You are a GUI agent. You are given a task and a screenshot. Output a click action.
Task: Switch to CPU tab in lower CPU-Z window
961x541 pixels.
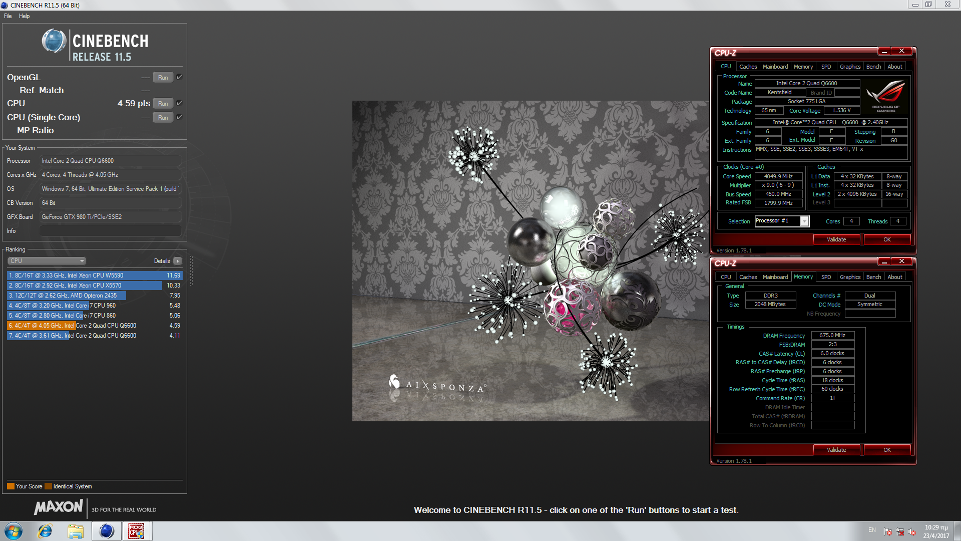[726, 277]
